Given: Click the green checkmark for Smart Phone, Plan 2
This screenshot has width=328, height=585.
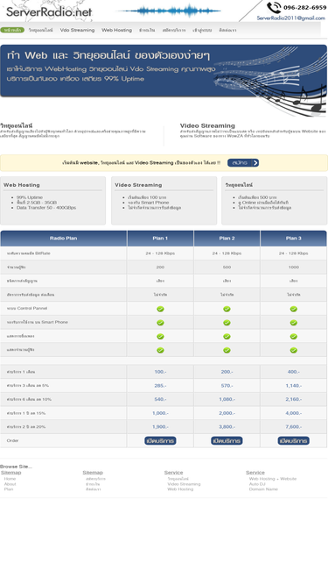Looking at the screenshot, I should pos(227,323).
